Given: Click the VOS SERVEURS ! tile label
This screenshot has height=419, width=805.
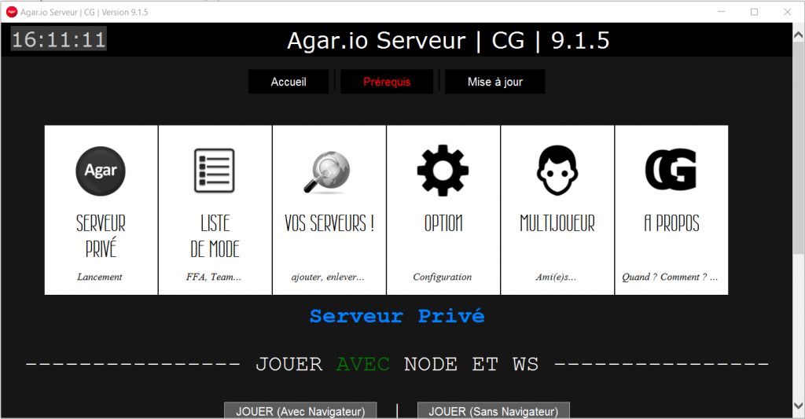Looking at the screenshot, I should click(329, 223).
